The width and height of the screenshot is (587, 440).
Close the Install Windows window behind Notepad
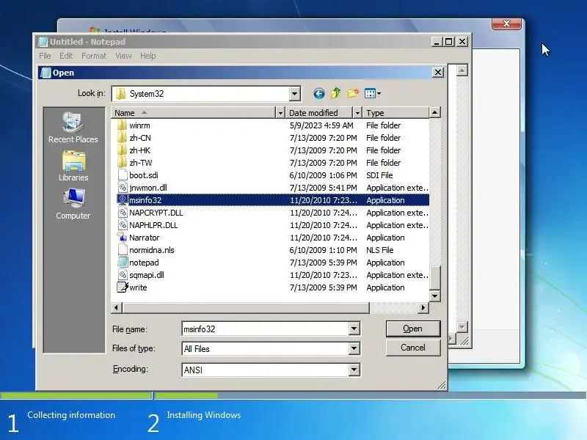click(506, 23)
